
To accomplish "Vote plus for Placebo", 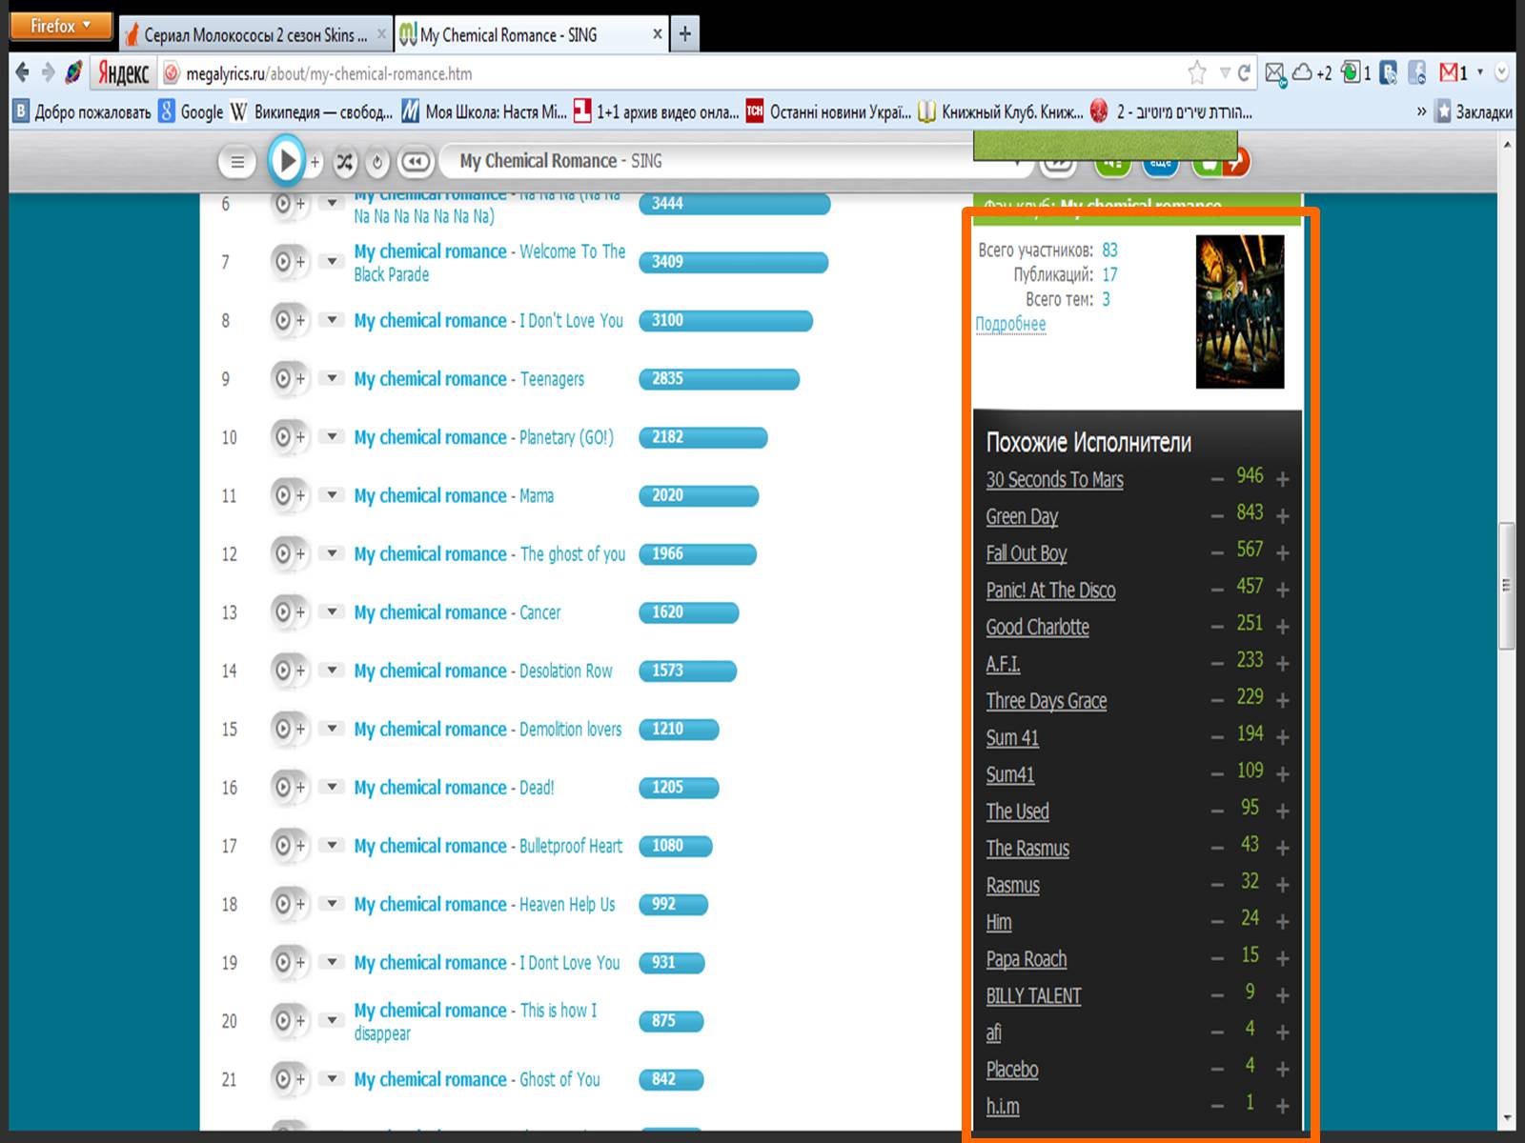I will [x=1282, y=1070].
